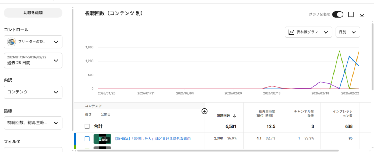Click the download export icon
Image resolution: width=374 pixels, height=152 pixels.
[x=362, y=15]
